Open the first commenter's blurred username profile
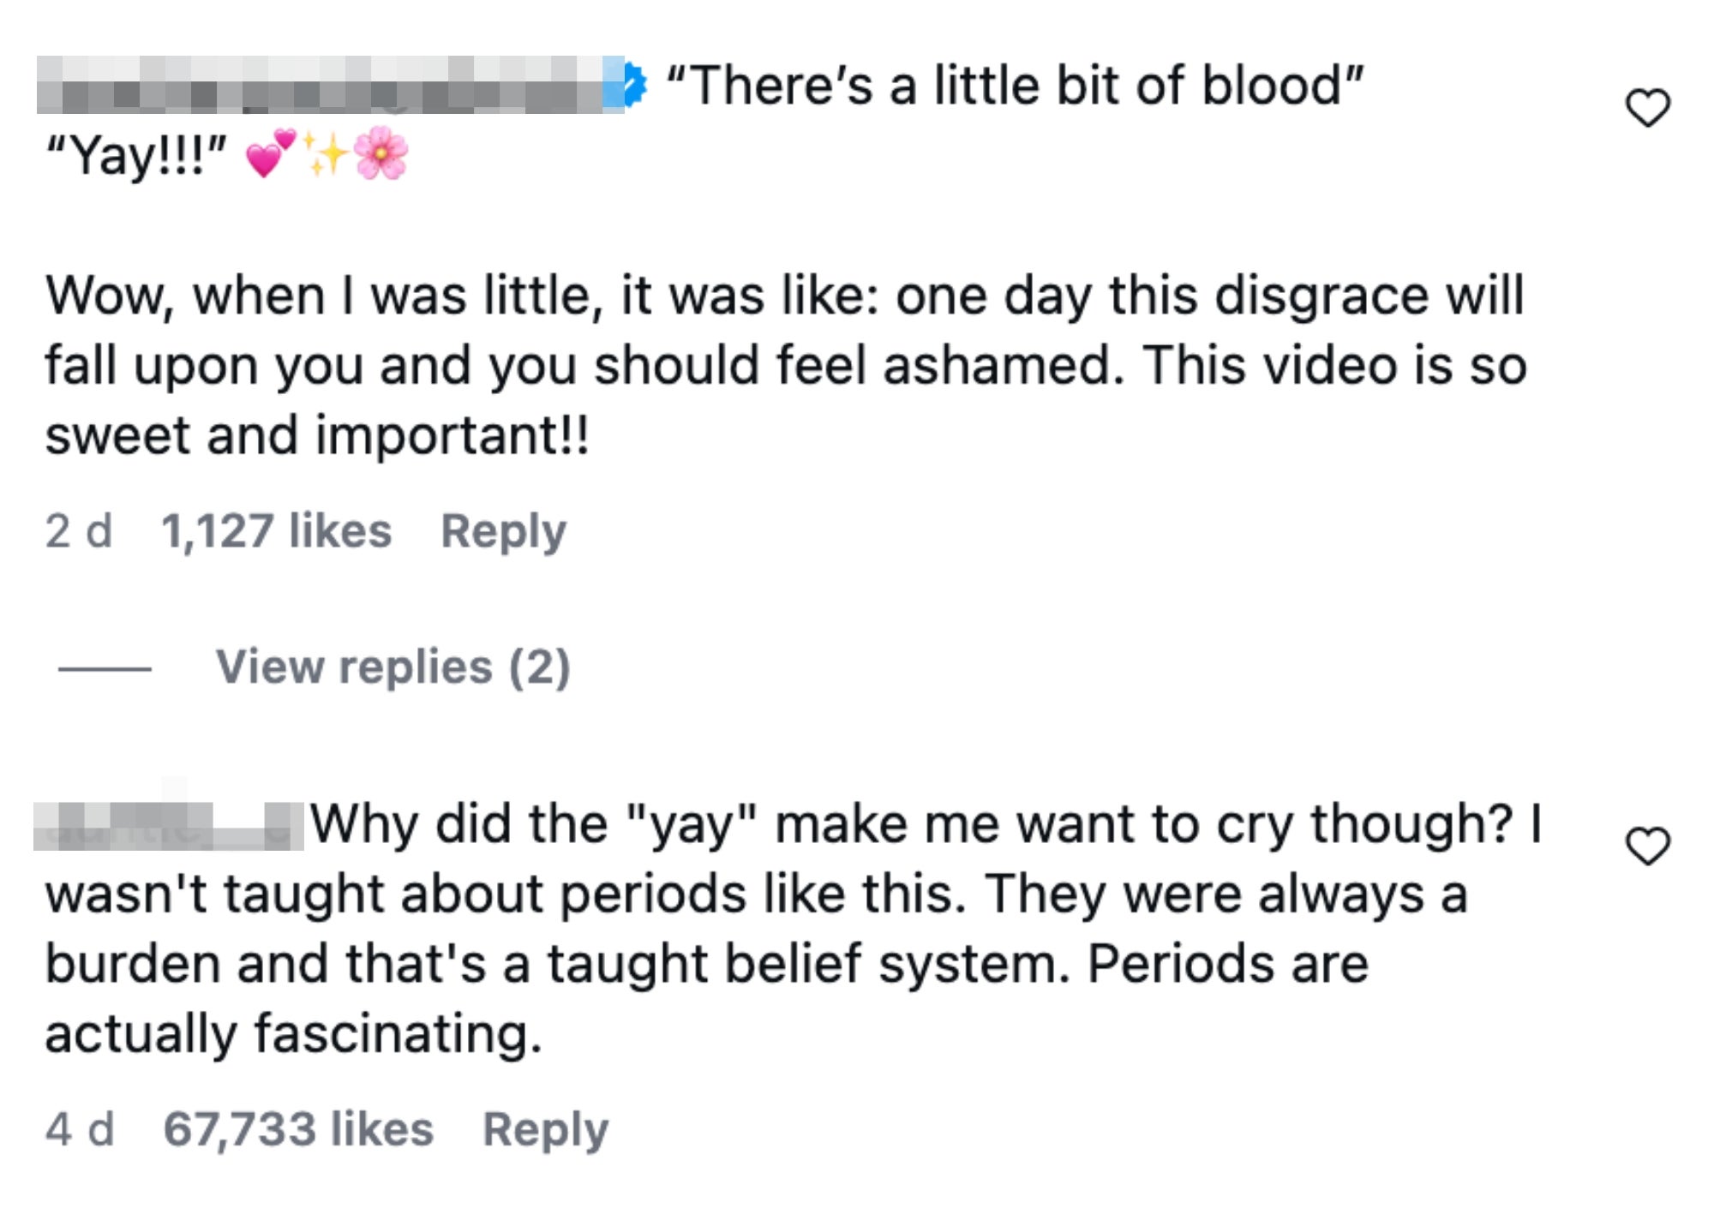The width and height of the screenshot is (1714, 1208). (x=326, y=85)
